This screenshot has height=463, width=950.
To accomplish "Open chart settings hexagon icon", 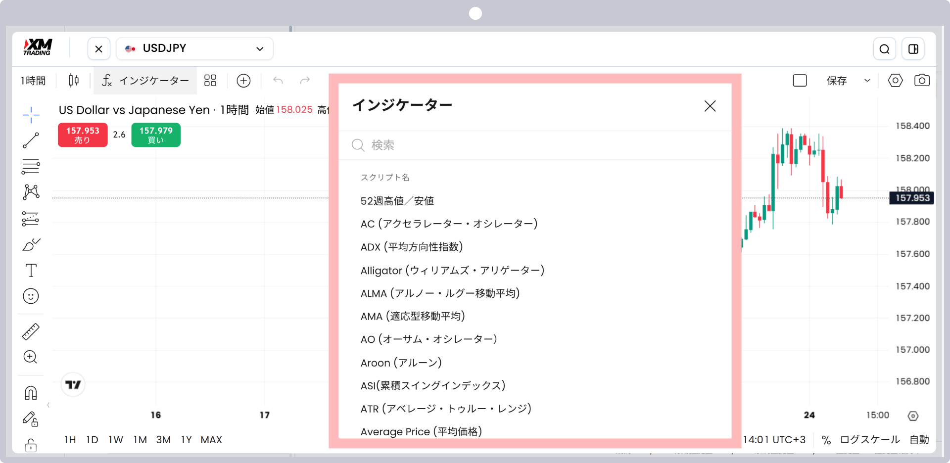I will (x=895, y=80).
